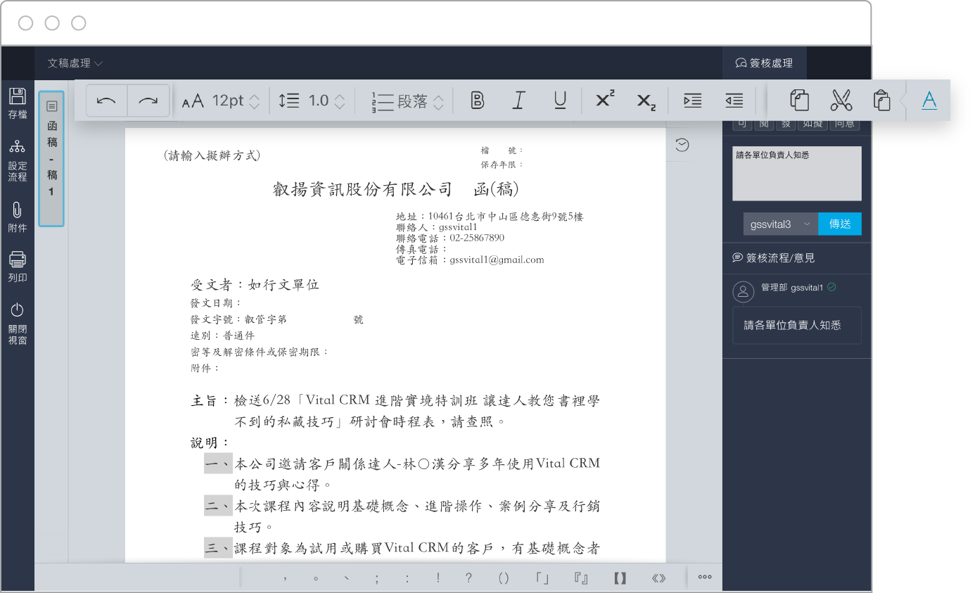977x593 pixels.
Task: Insert () parentheses pair
Action: [x=504, y=578]
